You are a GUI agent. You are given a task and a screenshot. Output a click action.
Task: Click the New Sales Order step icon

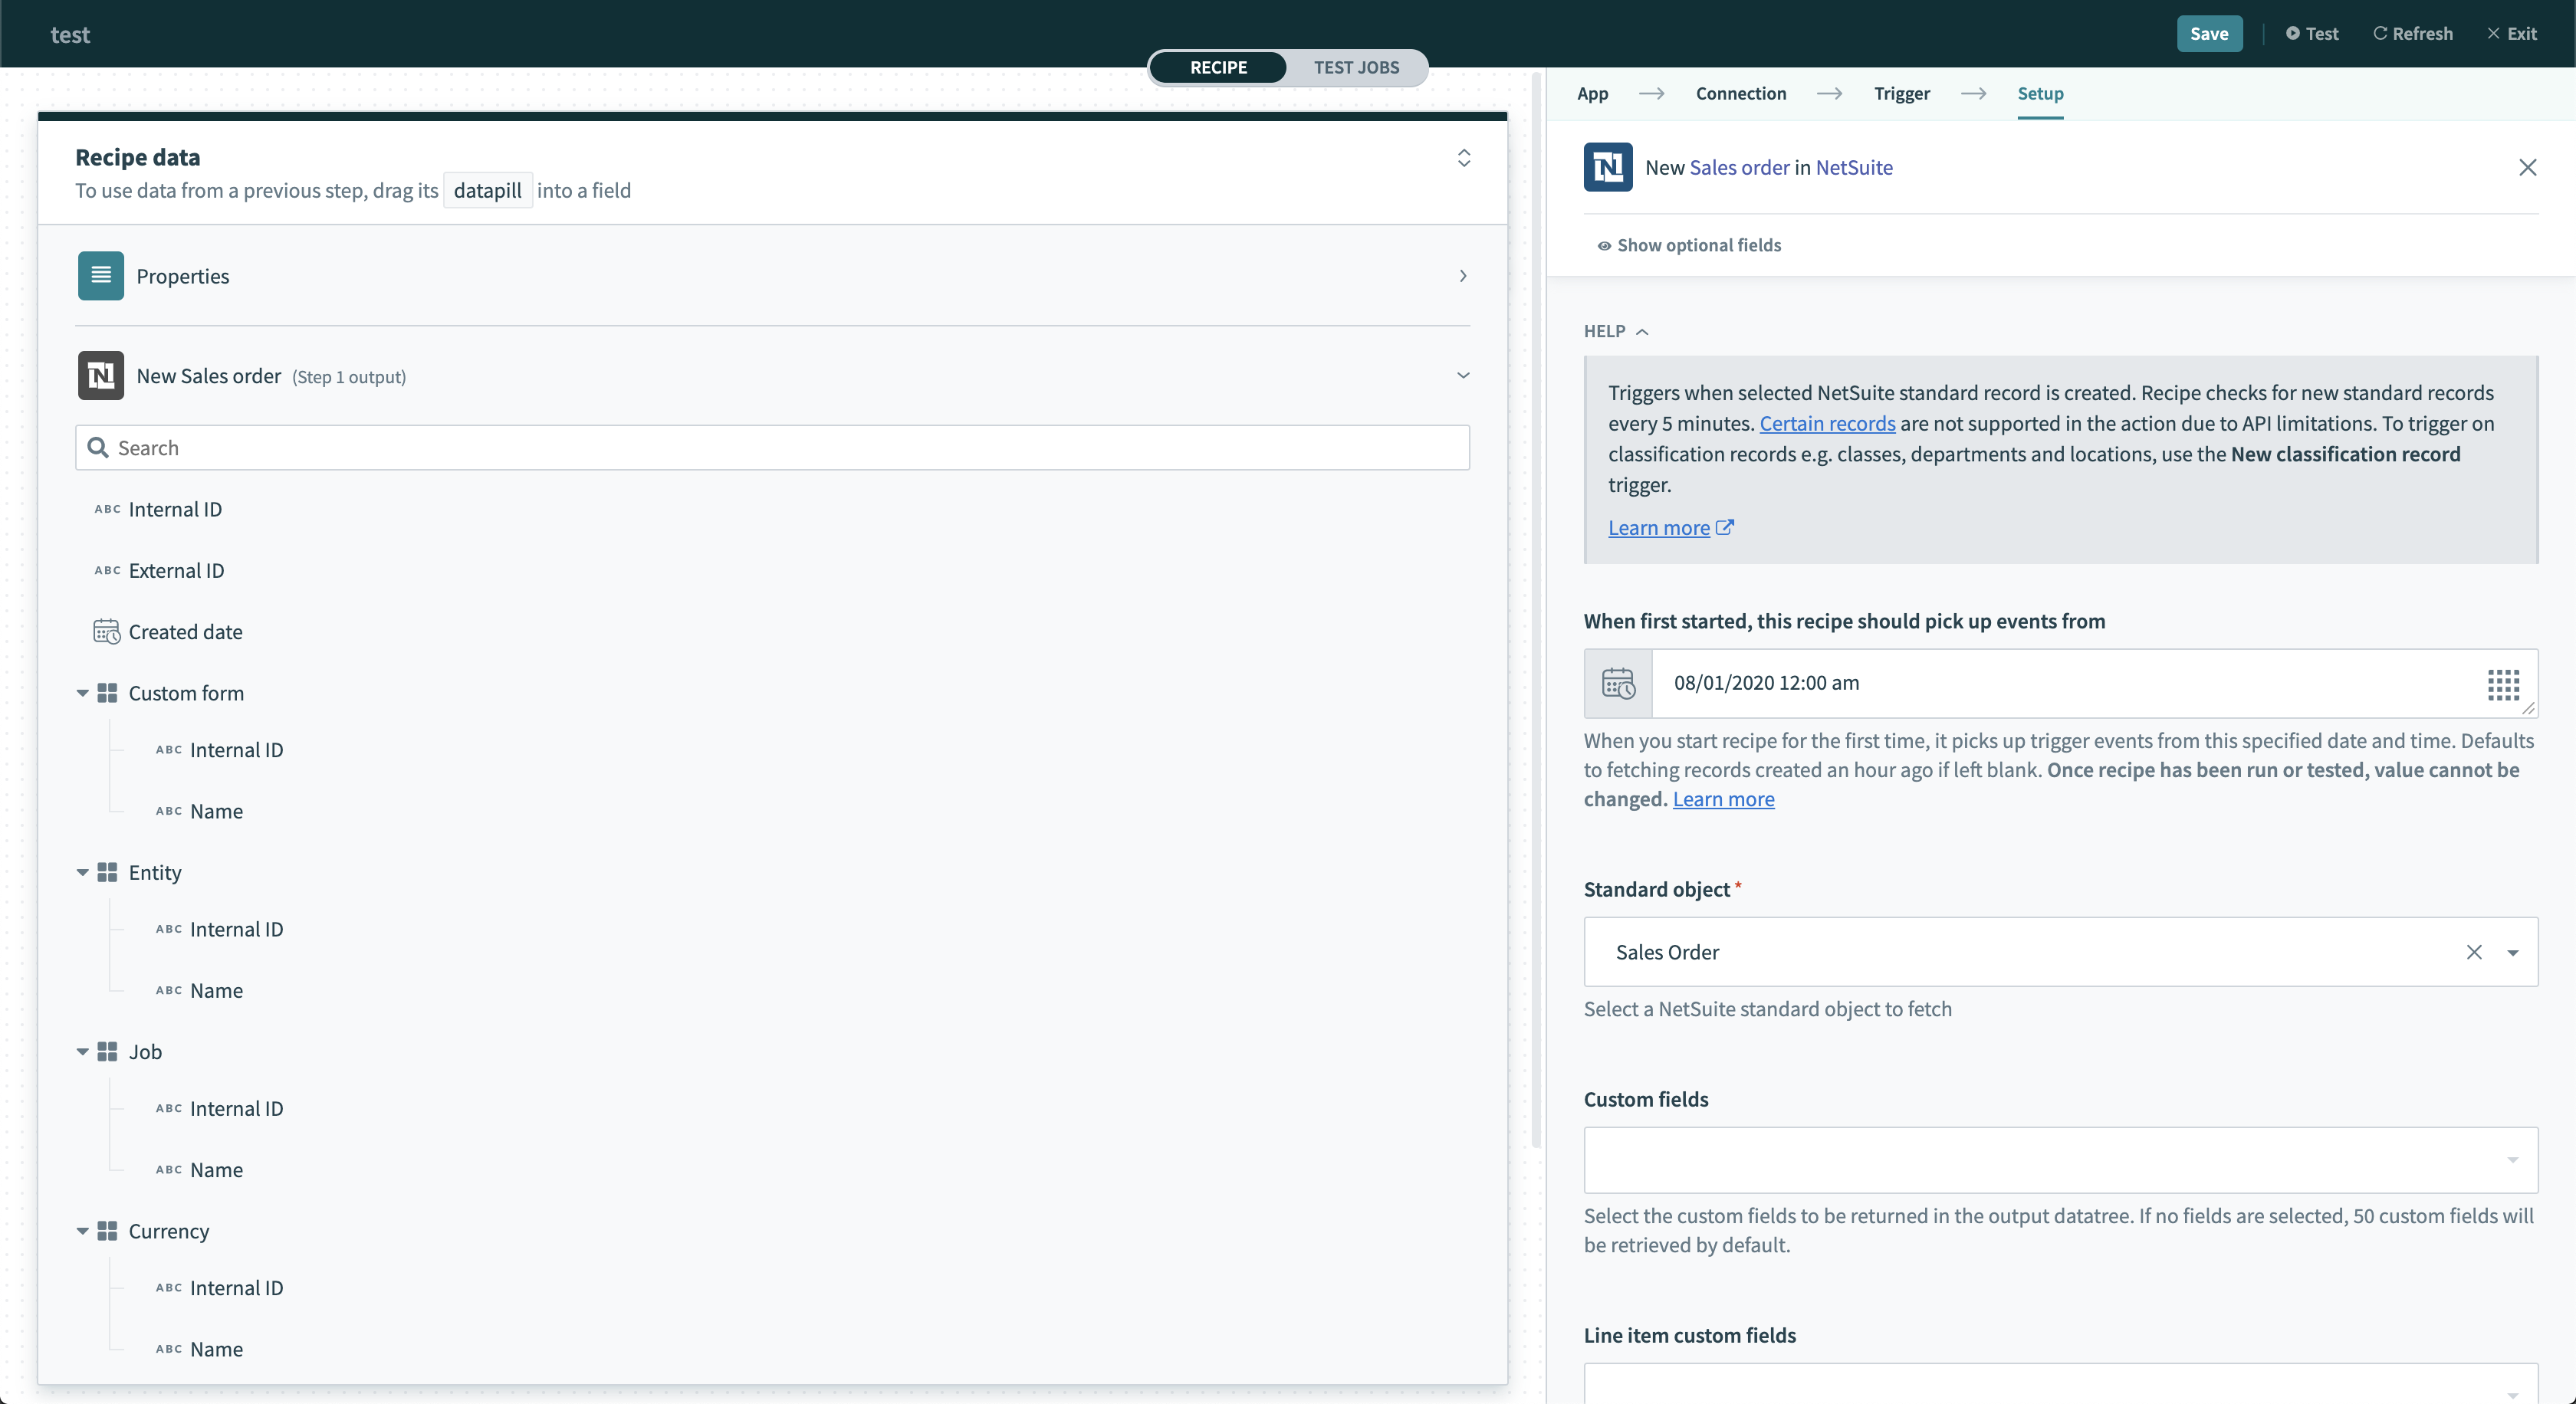tap(99, 376)
